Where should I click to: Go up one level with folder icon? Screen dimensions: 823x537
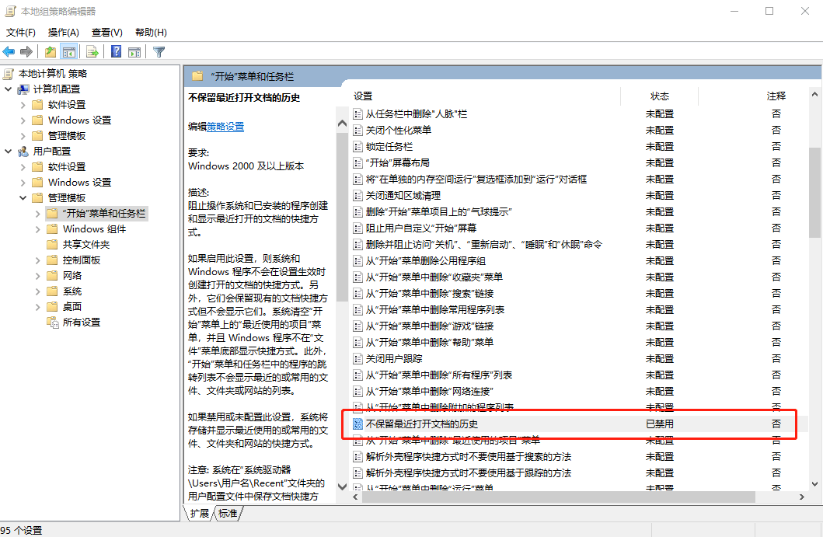(x=51, y=51)
